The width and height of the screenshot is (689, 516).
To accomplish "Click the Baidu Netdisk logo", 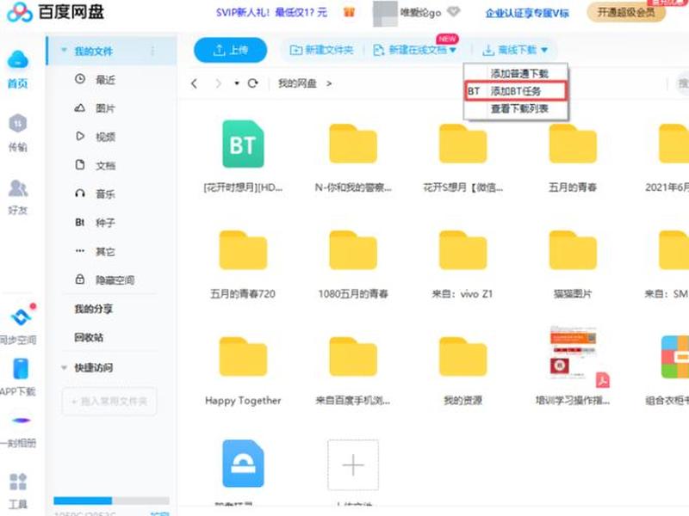I will (55, 11).
